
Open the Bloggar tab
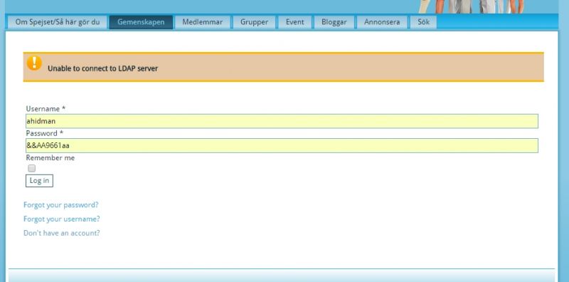[x=334, y=22]
